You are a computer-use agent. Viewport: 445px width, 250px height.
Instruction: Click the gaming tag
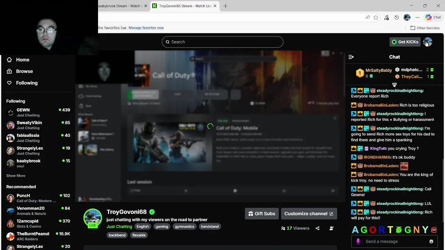coord(162,226)
